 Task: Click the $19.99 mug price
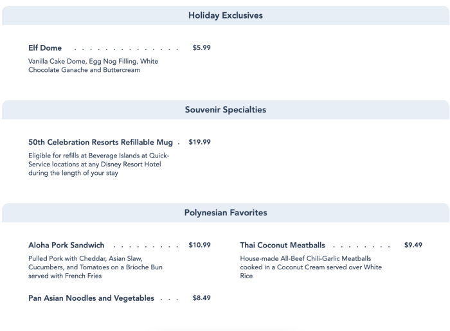pos(199,142)
